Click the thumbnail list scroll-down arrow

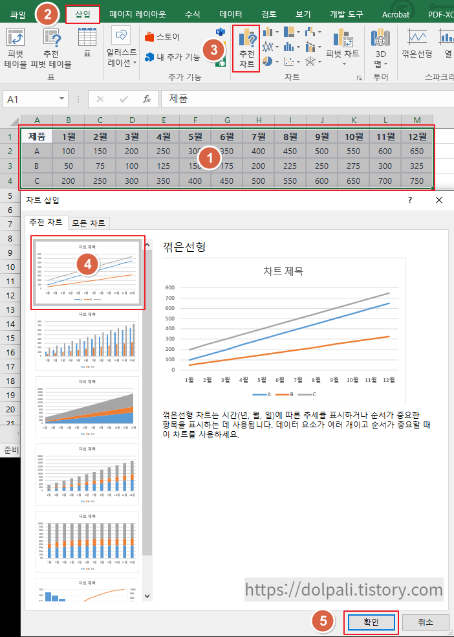(x=147, y=596)
